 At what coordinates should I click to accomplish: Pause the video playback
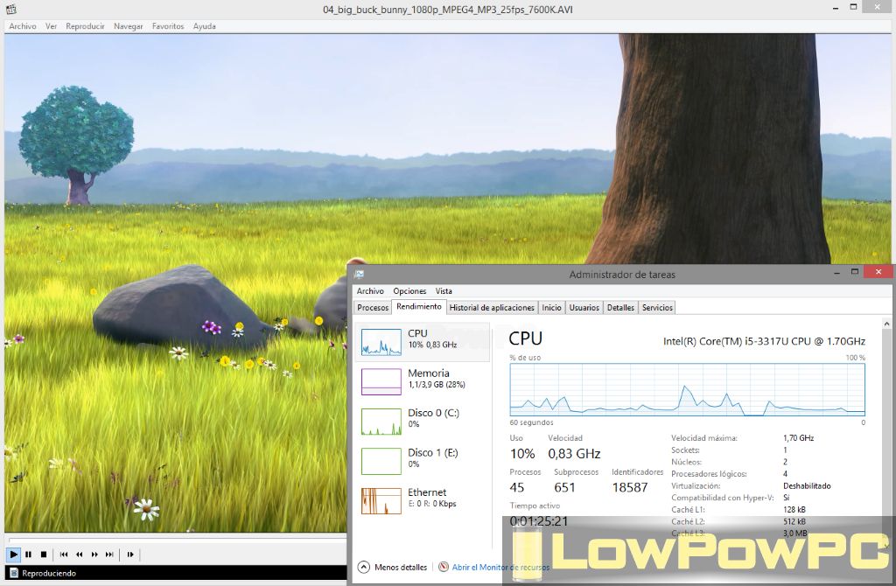pos(29,554)
